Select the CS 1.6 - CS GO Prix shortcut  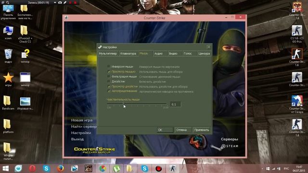(297, 34)
